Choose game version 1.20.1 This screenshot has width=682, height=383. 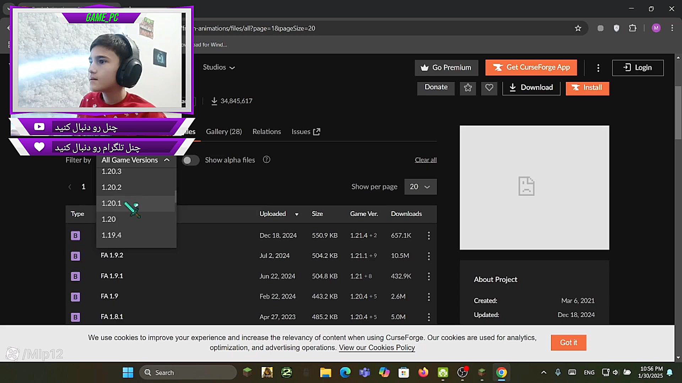[136, 203]
